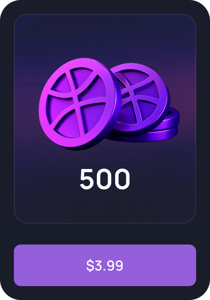The width and height of the screenshot is (210, 300).
Task: Select the front purple basketball coin
Action: point(80,103)
